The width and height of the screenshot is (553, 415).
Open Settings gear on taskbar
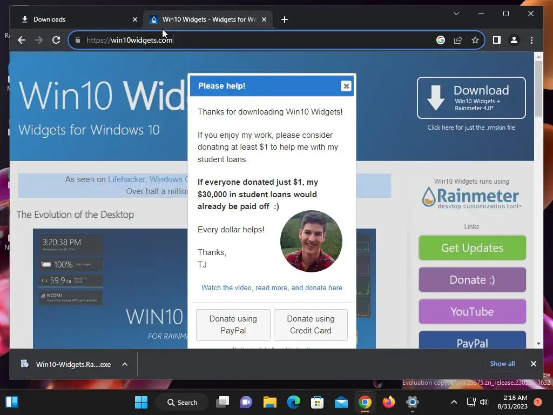pos(412,402)
